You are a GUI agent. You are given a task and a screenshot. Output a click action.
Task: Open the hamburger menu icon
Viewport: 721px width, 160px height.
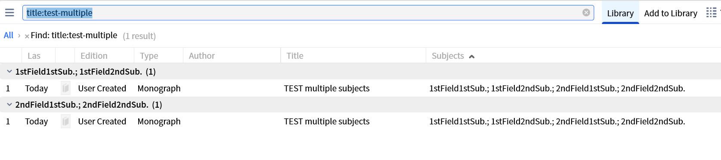(9, 13)
